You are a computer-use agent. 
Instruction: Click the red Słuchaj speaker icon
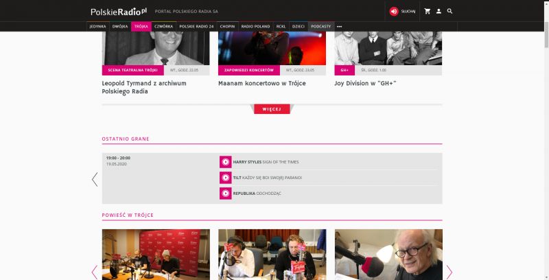(x=394, y=11)
